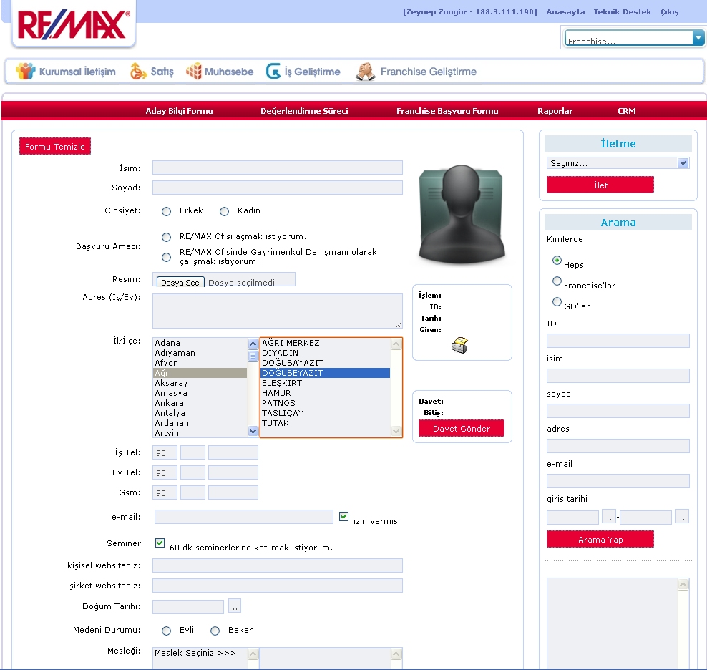Click district list scroll-down arrow
Image resolution: width=707 pixels, height=670 pixels.
pos(396,432)
